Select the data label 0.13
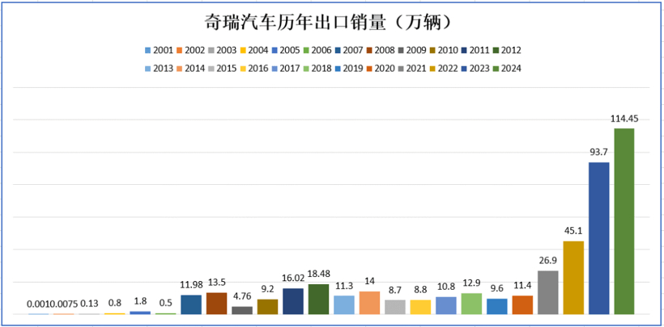The height and width of the screenshot is (327, 664). [x=89, y=304]
